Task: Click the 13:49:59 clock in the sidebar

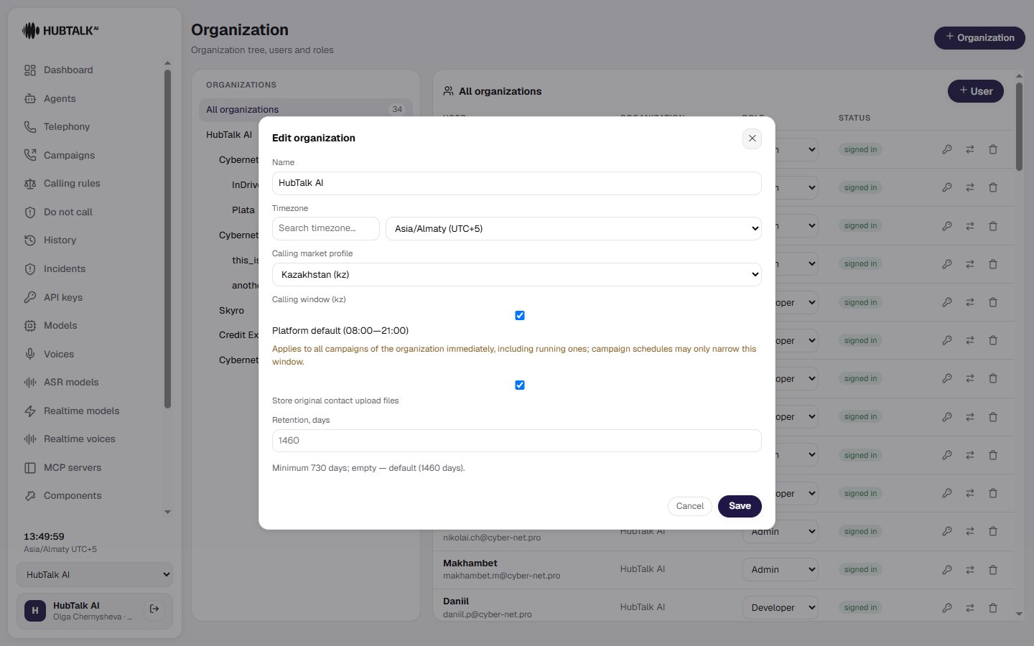Action: (x=44, y=536)
